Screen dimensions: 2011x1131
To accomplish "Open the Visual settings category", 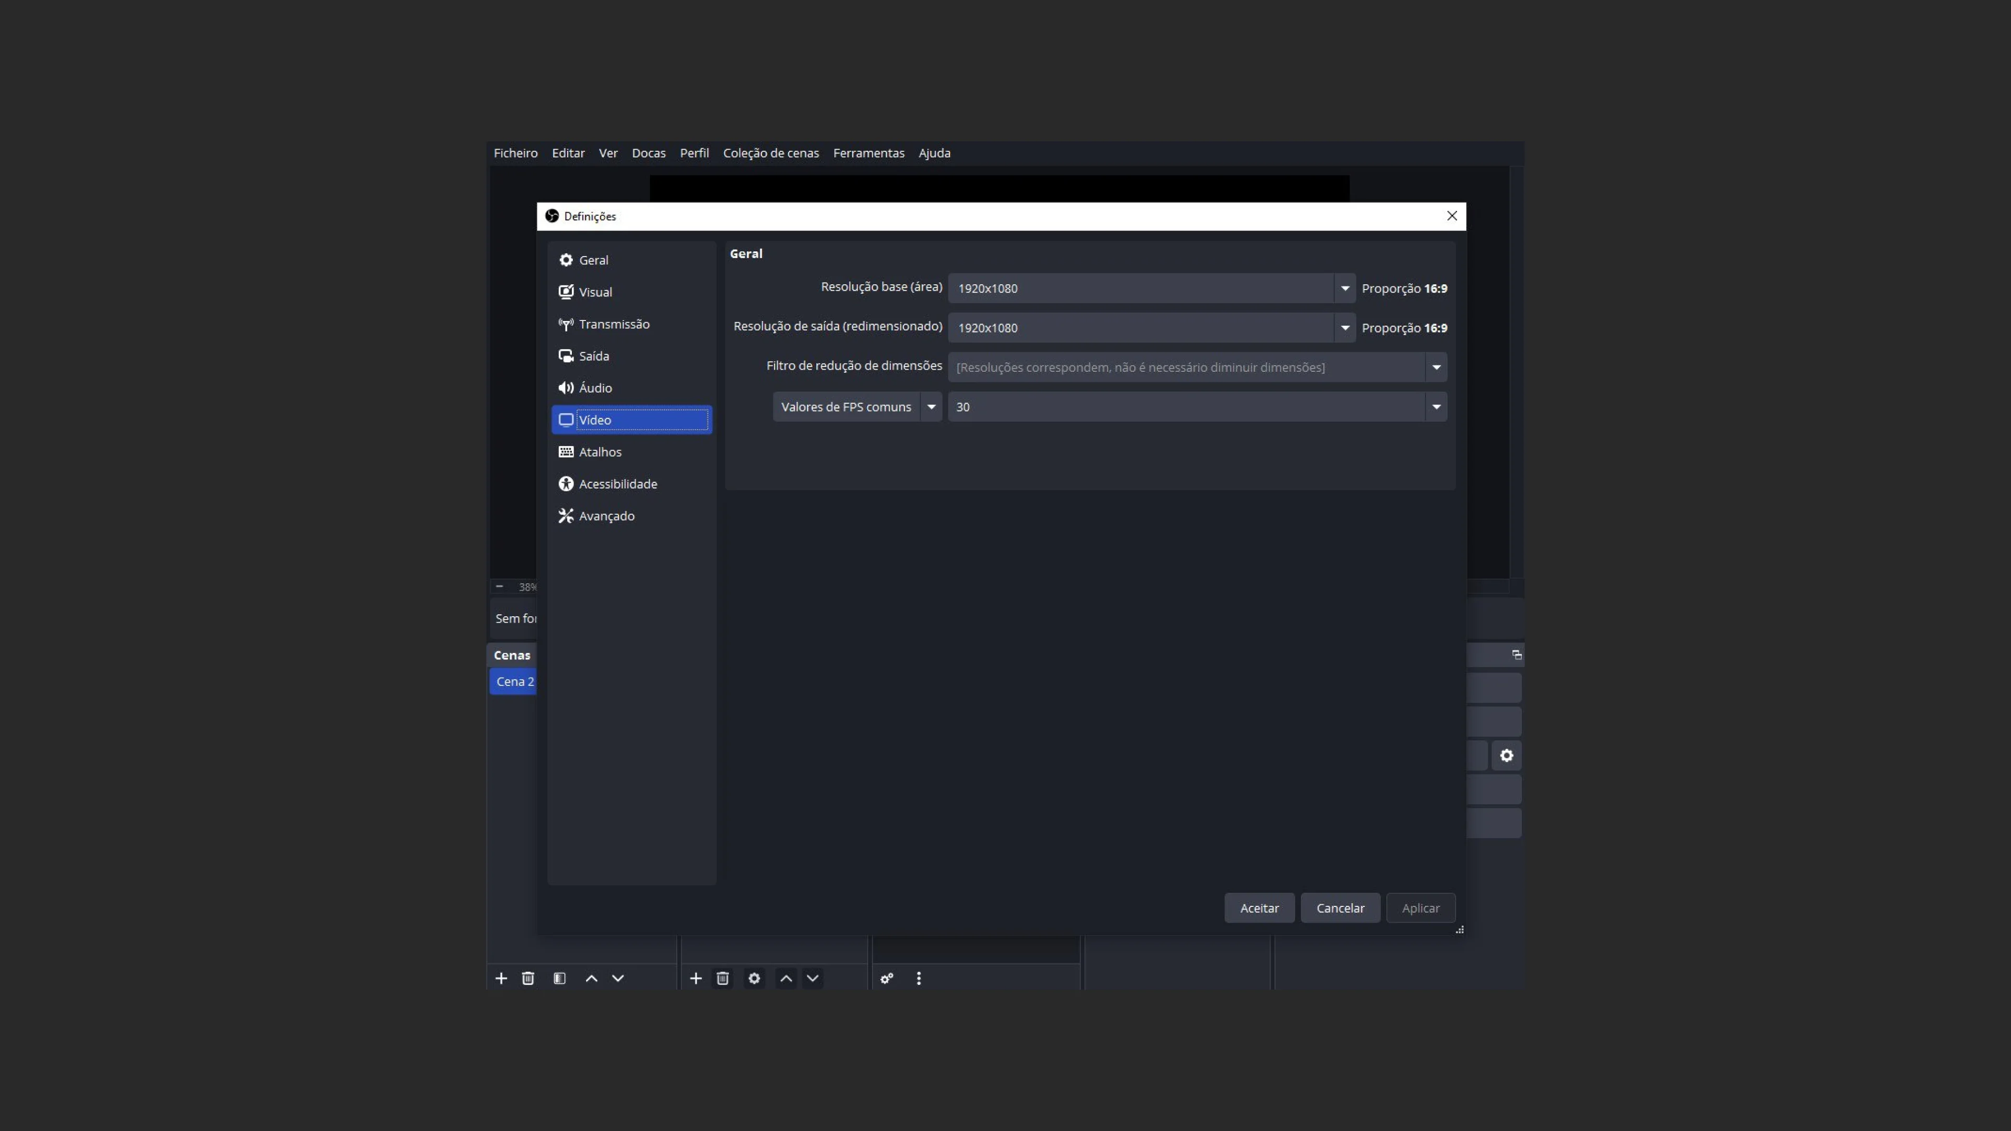I will [632, 292].
